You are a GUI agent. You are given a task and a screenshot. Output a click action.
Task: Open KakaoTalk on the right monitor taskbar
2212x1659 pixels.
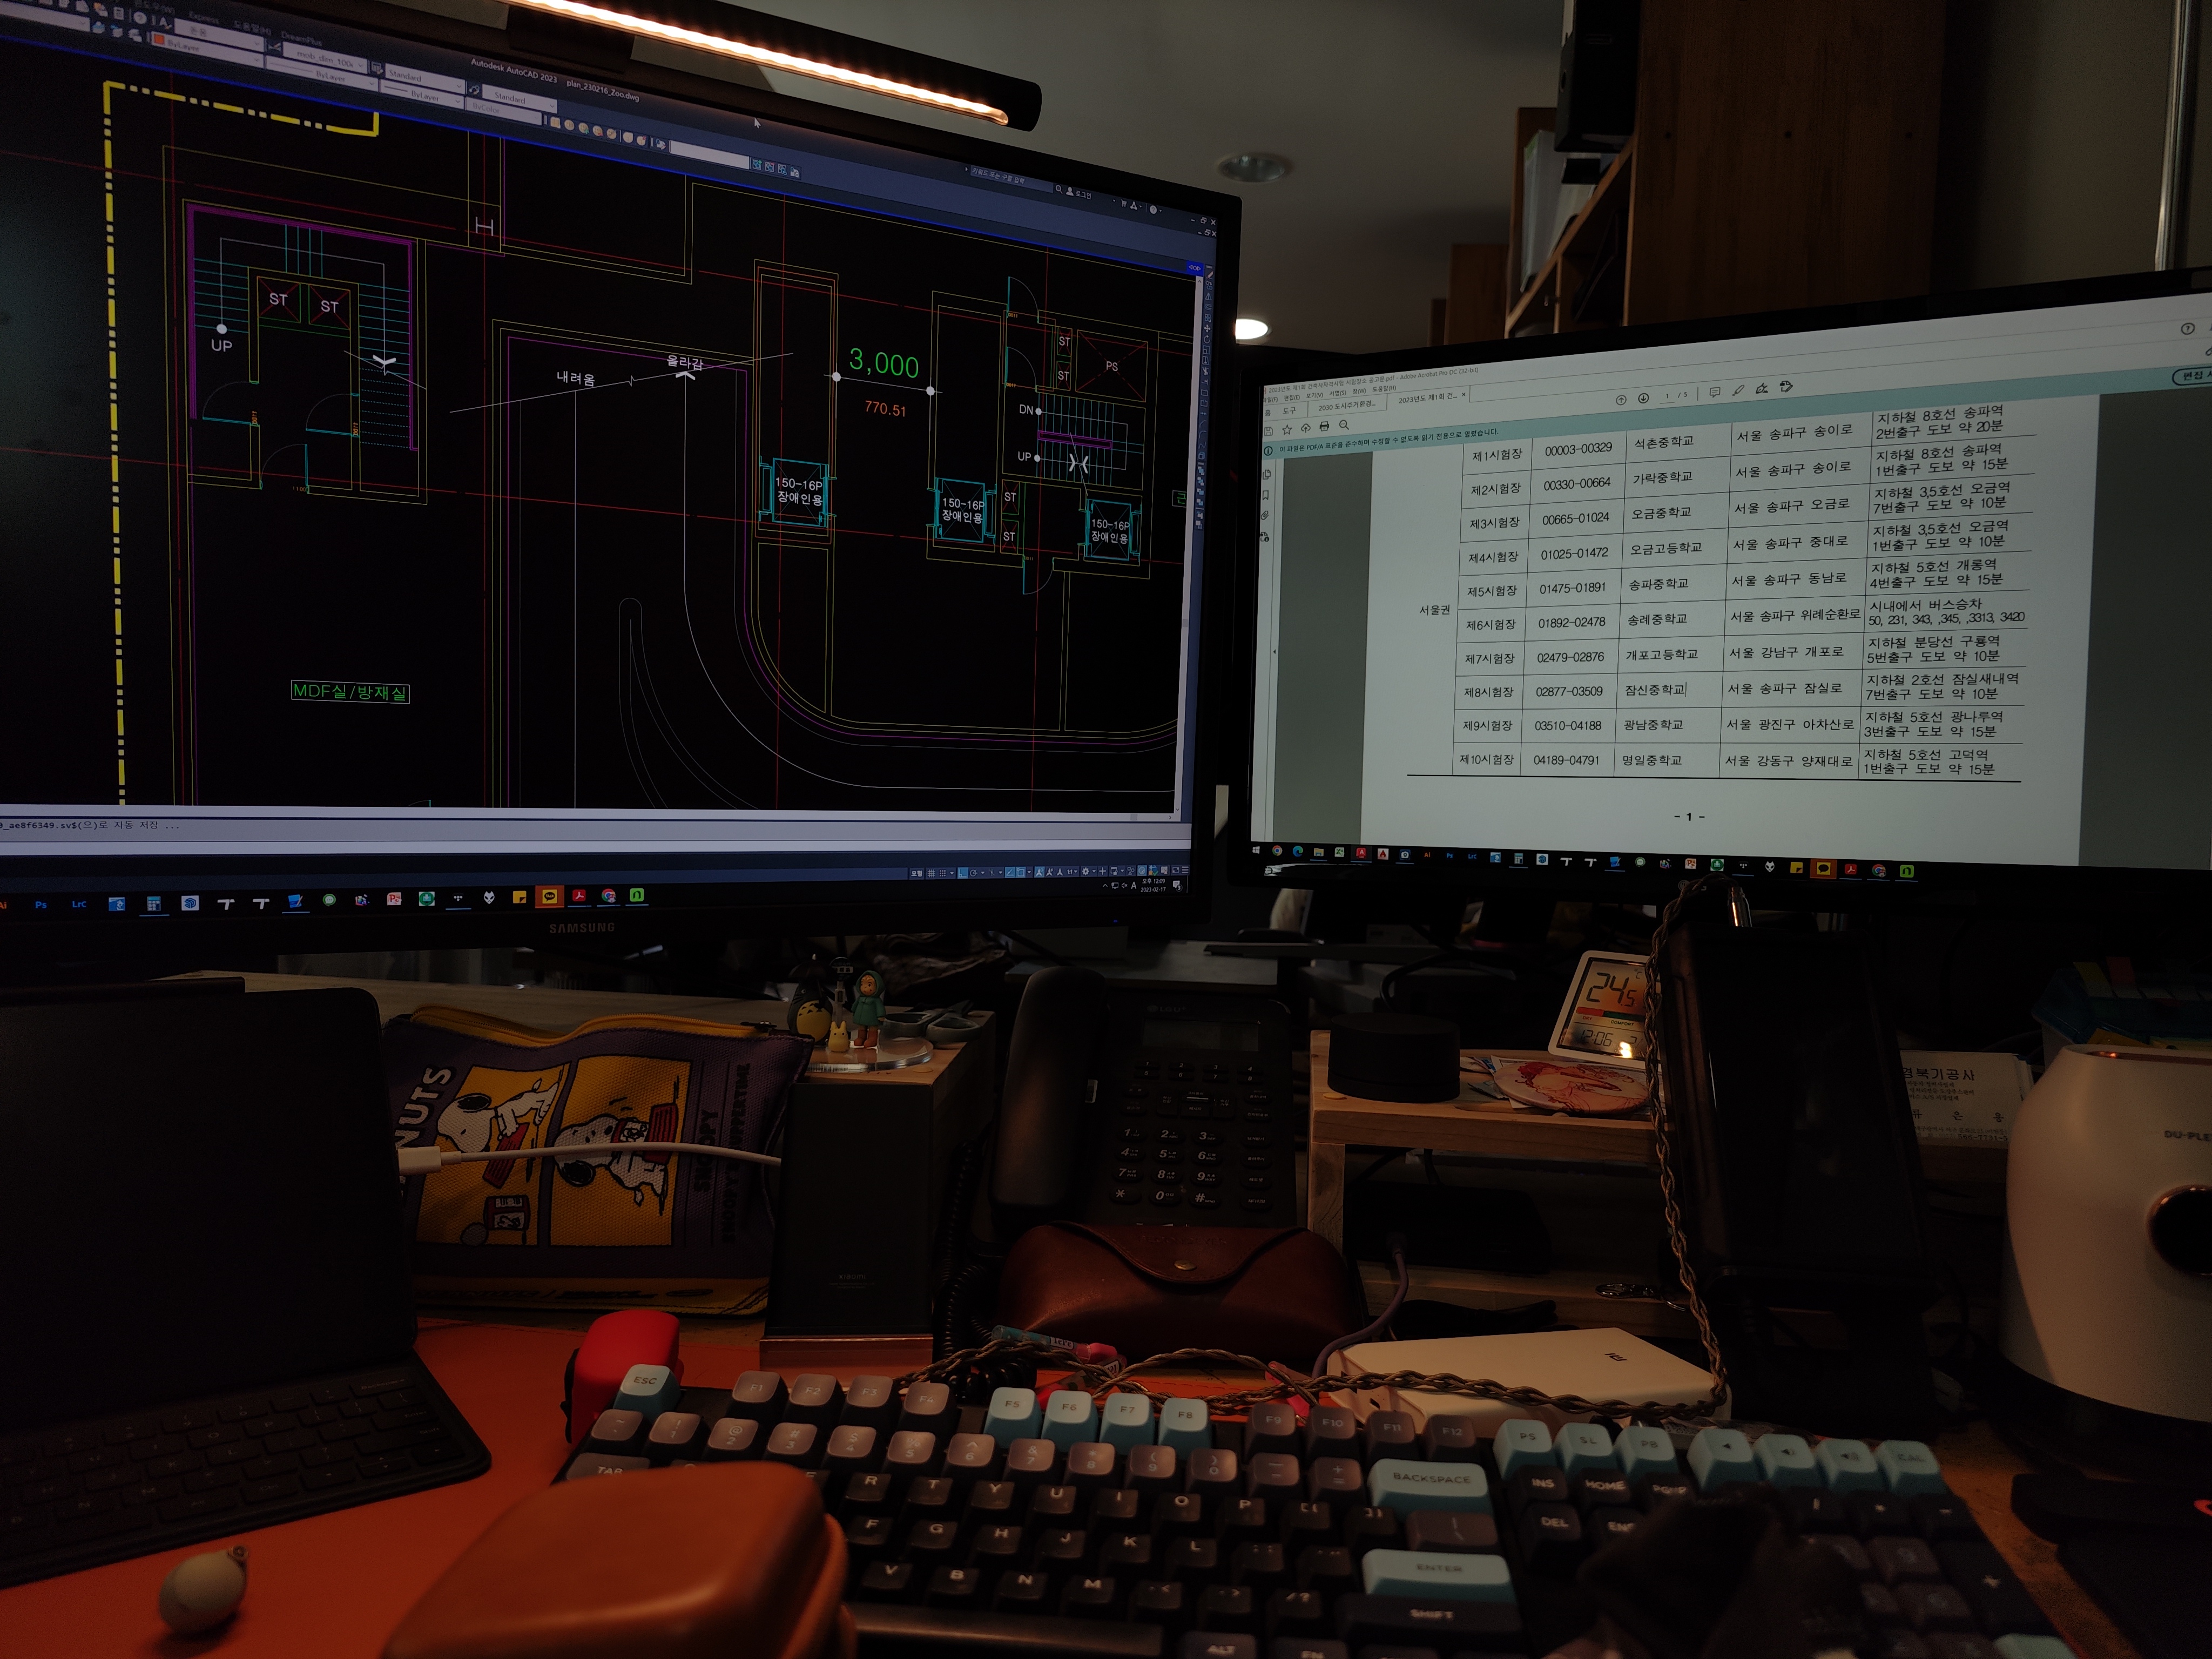pyautogui.click(x=1823, y=869)
